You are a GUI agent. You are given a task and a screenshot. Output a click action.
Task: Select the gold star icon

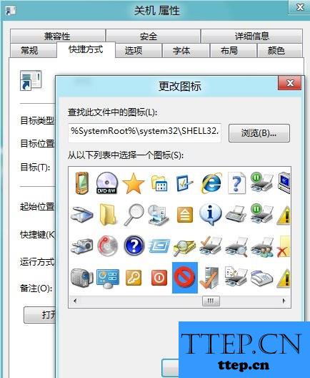(x=134, y=183)
